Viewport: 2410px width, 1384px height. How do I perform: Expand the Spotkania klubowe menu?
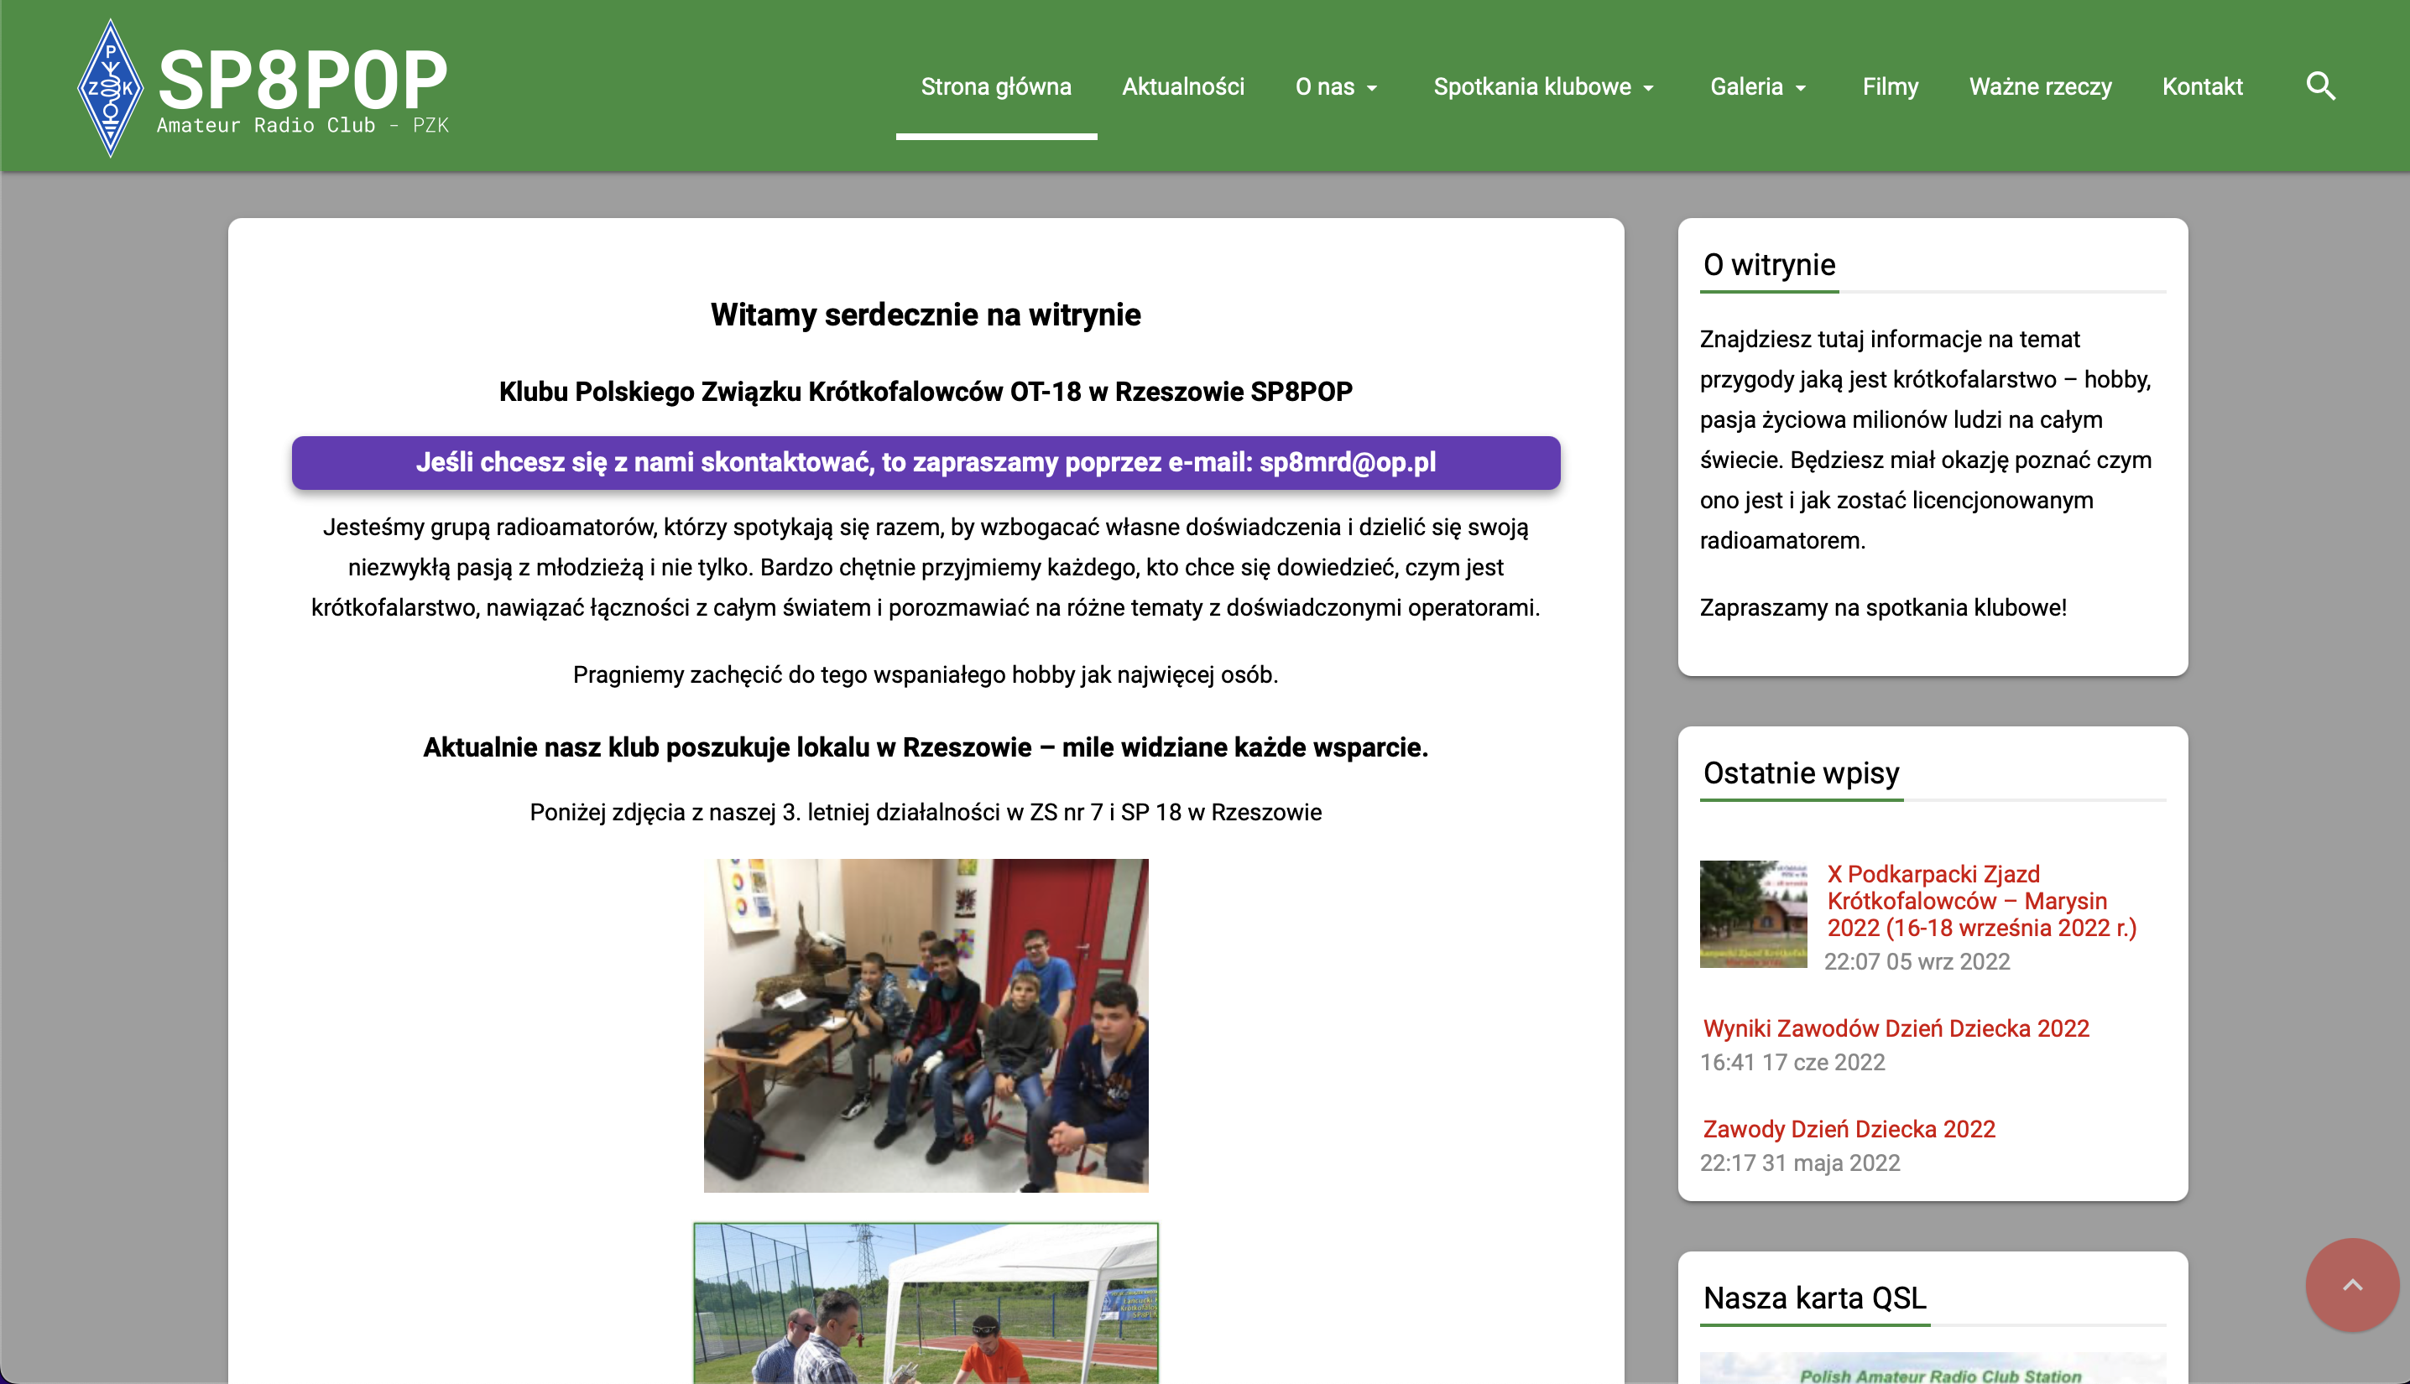click(x=1543, y=86)
